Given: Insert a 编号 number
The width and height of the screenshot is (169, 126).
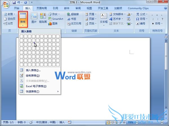Looking at the screenshot, I should pos(141,23).
